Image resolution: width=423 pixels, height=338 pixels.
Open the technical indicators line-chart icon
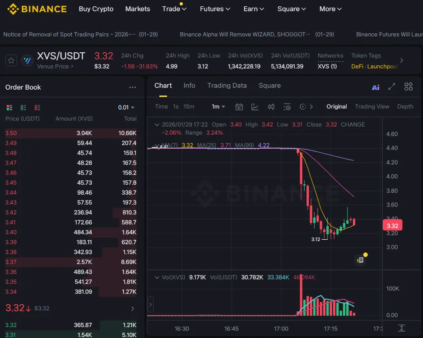pyautogui.click(x=255, y=107)
